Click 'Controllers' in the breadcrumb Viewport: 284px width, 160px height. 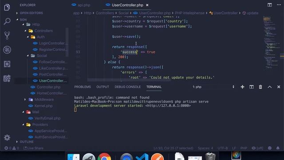(105, 13)
